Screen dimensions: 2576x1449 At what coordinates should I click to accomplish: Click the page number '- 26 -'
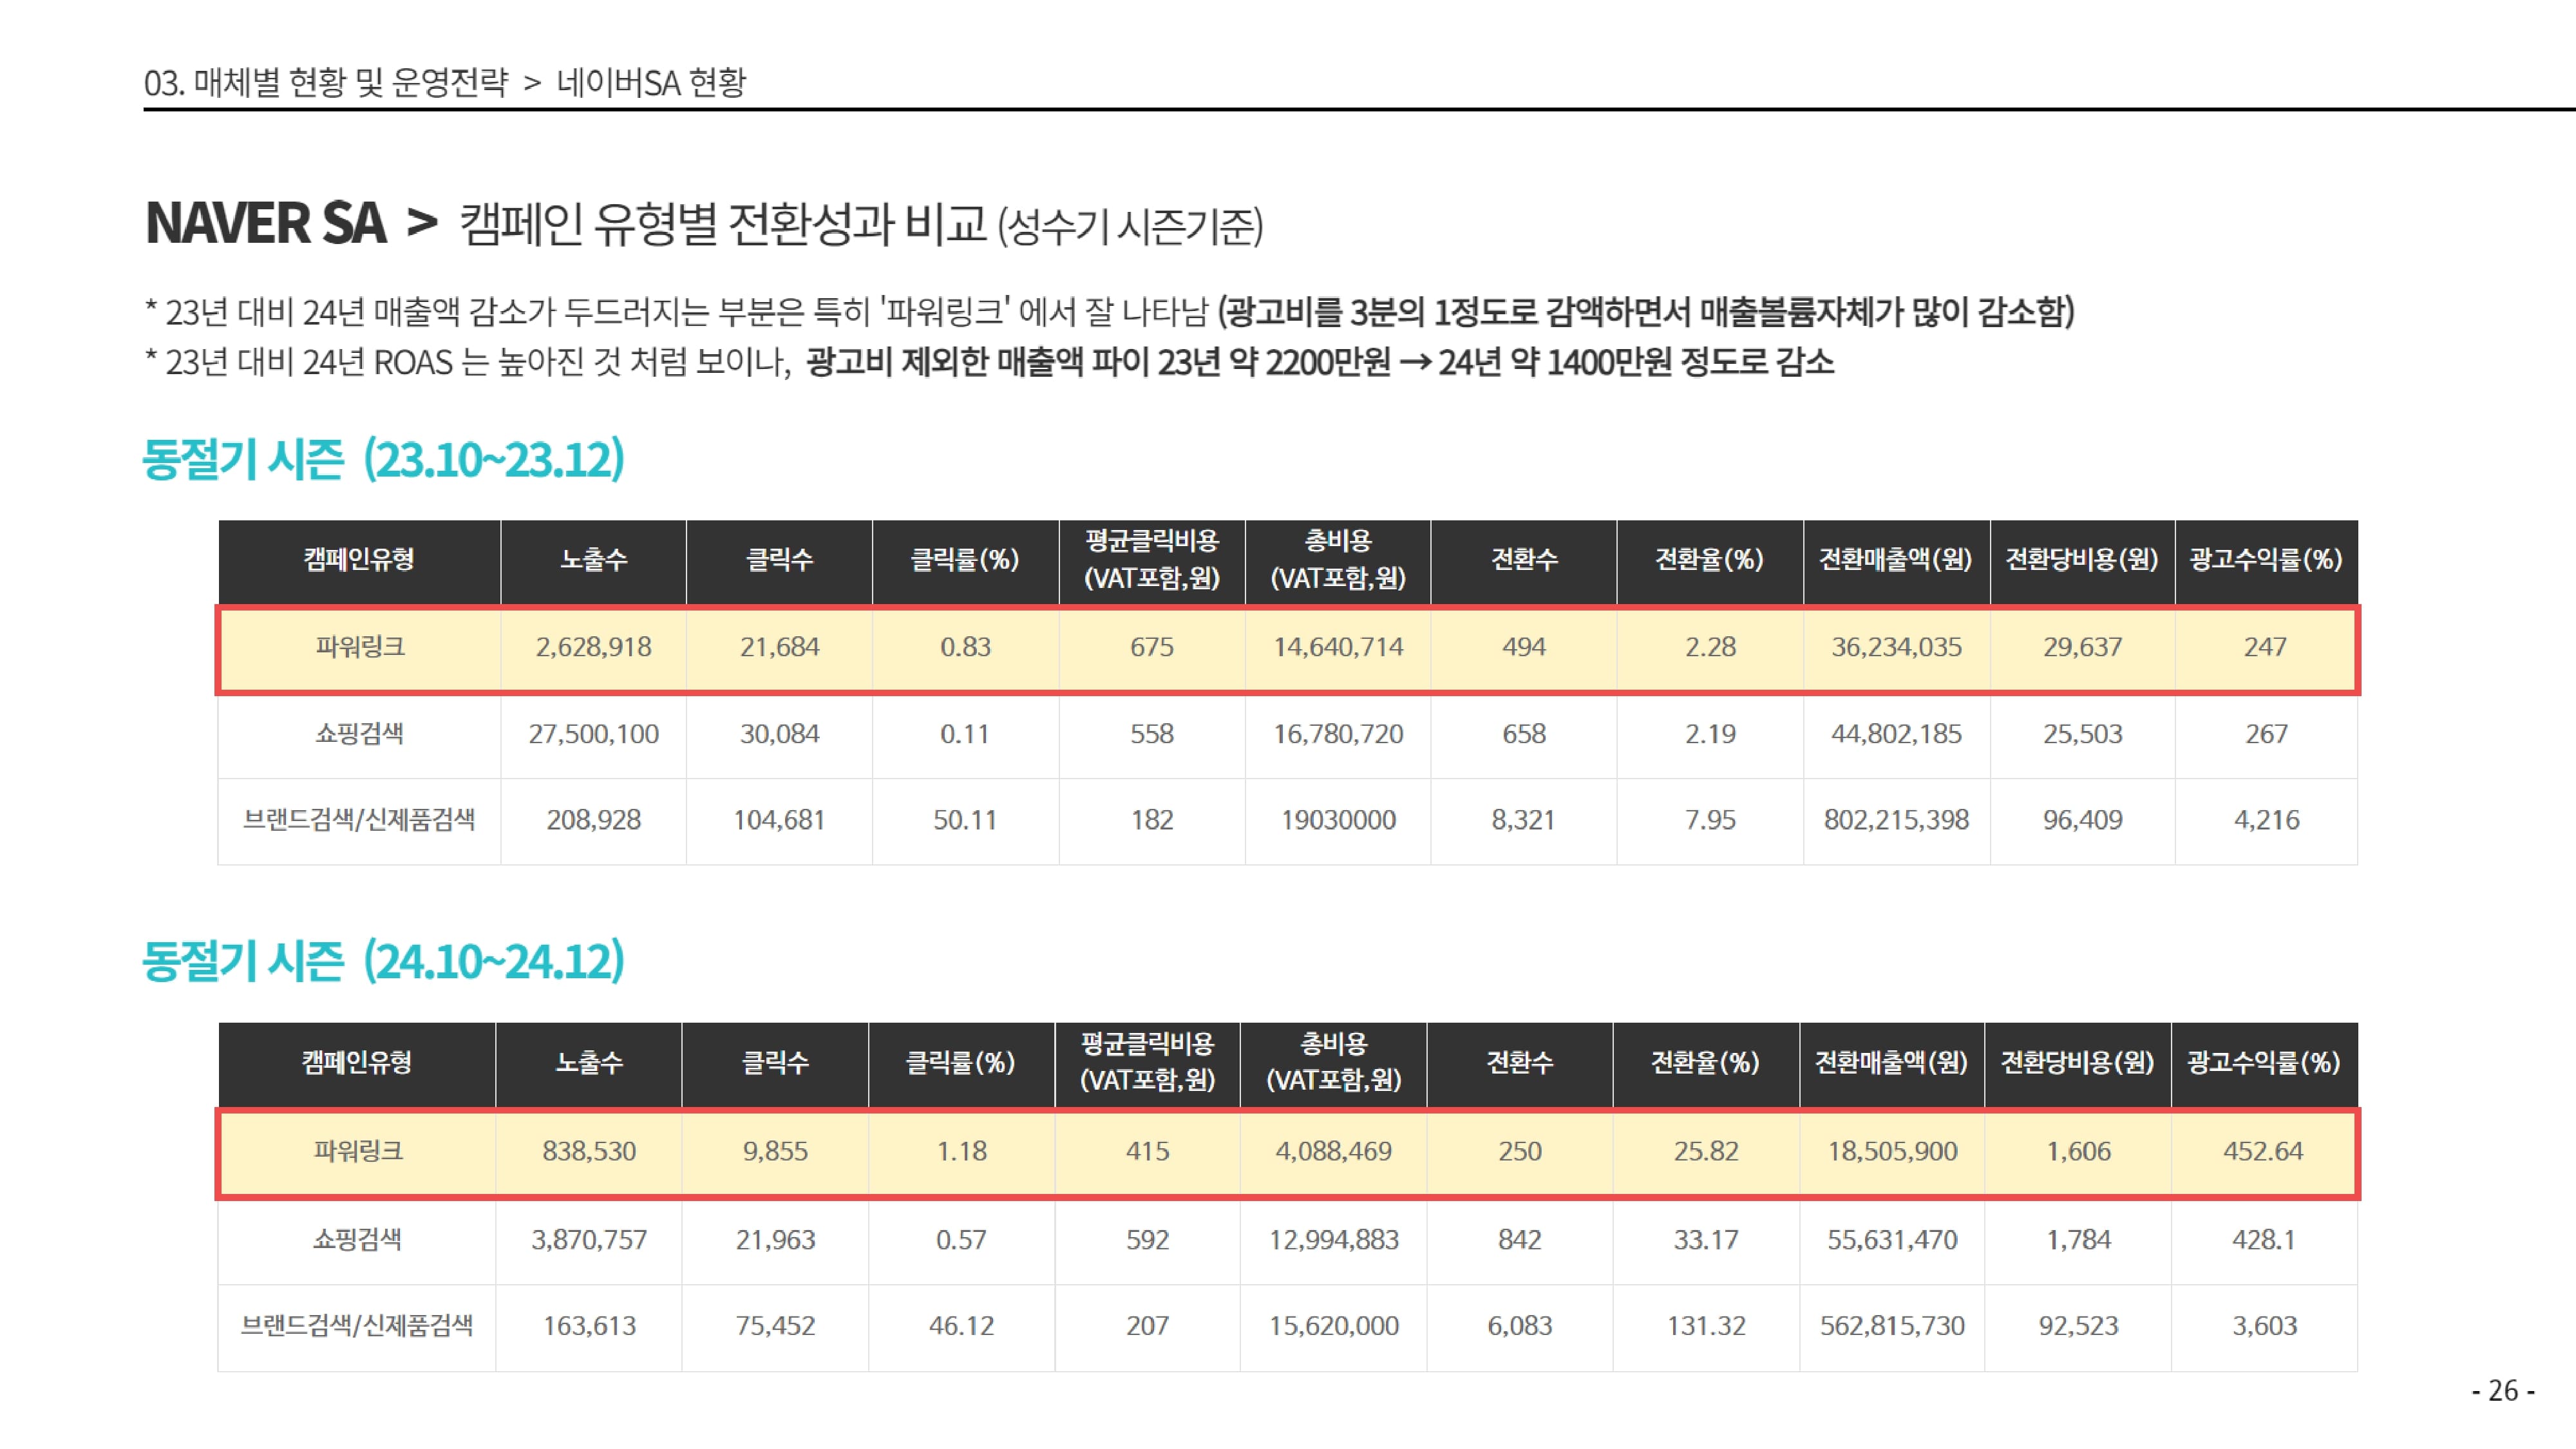pyautogui.click(x=2503, y=1390)
